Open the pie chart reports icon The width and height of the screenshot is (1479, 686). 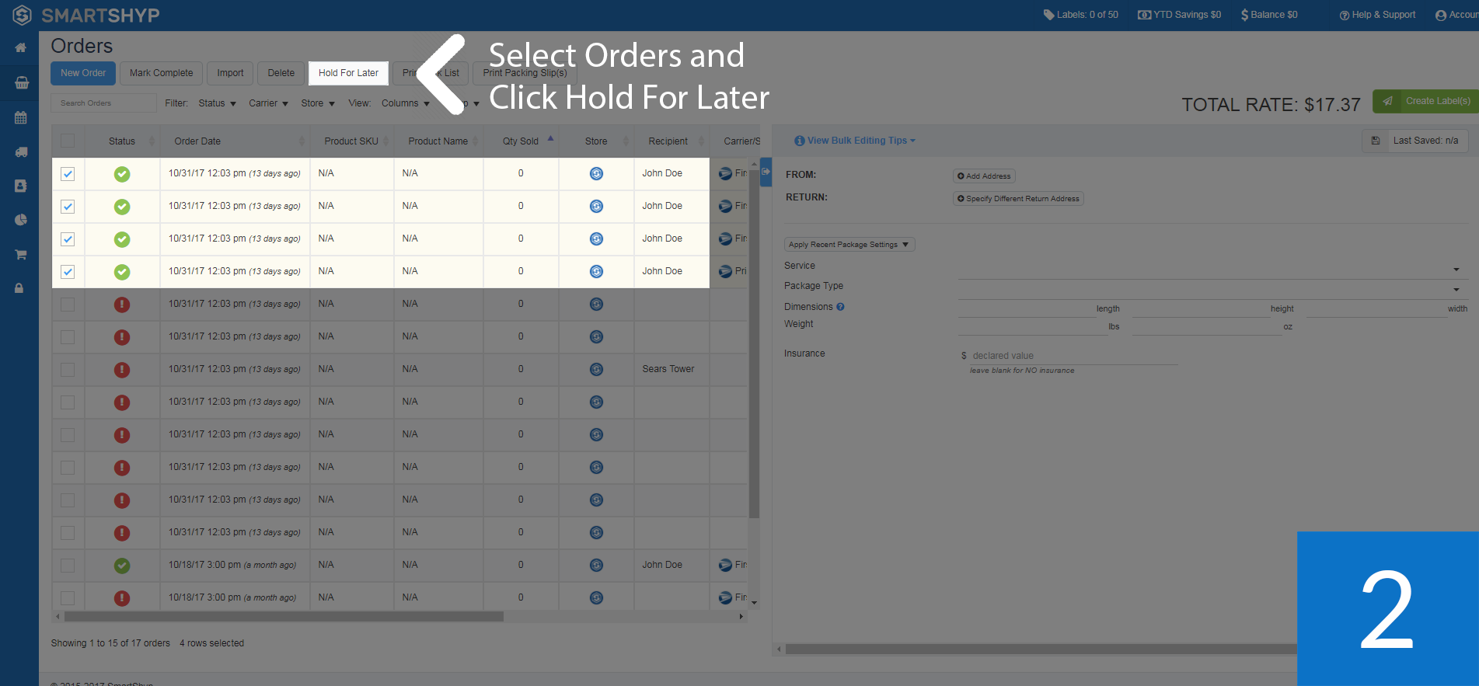pos(21,220)
